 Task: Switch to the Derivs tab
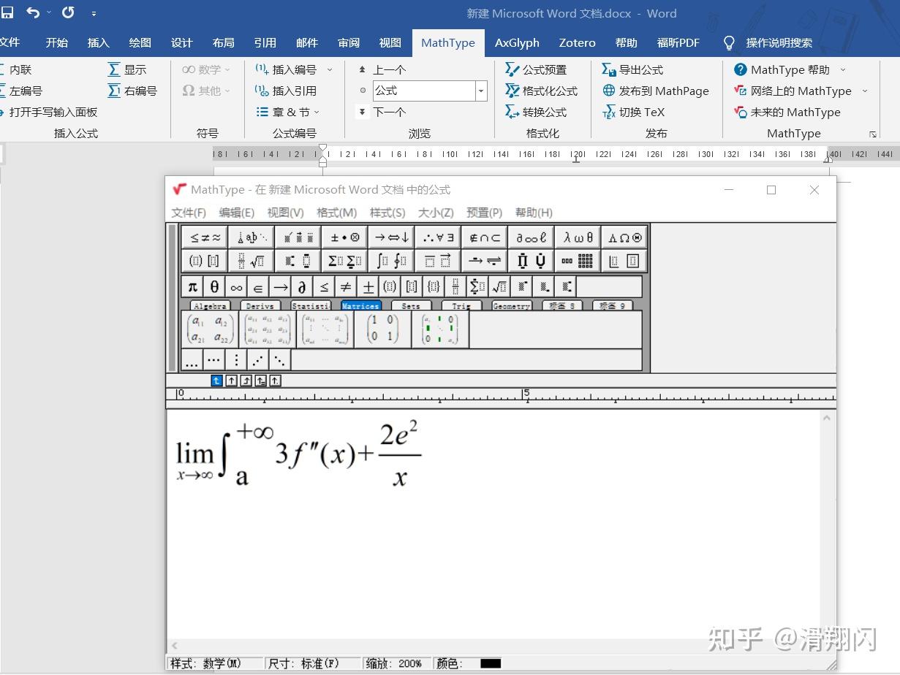click(x=260, y=306)
